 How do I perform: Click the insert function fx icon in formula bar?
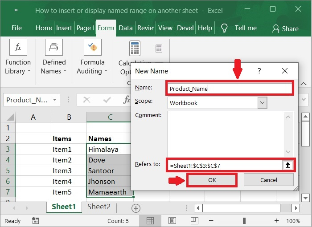pyautogui.click(x=127, y=100)
